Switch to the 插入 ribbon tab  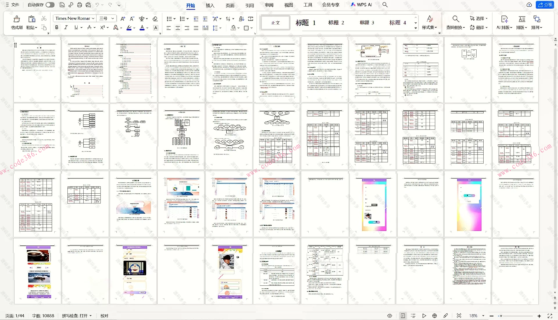[x=210, y=5]
